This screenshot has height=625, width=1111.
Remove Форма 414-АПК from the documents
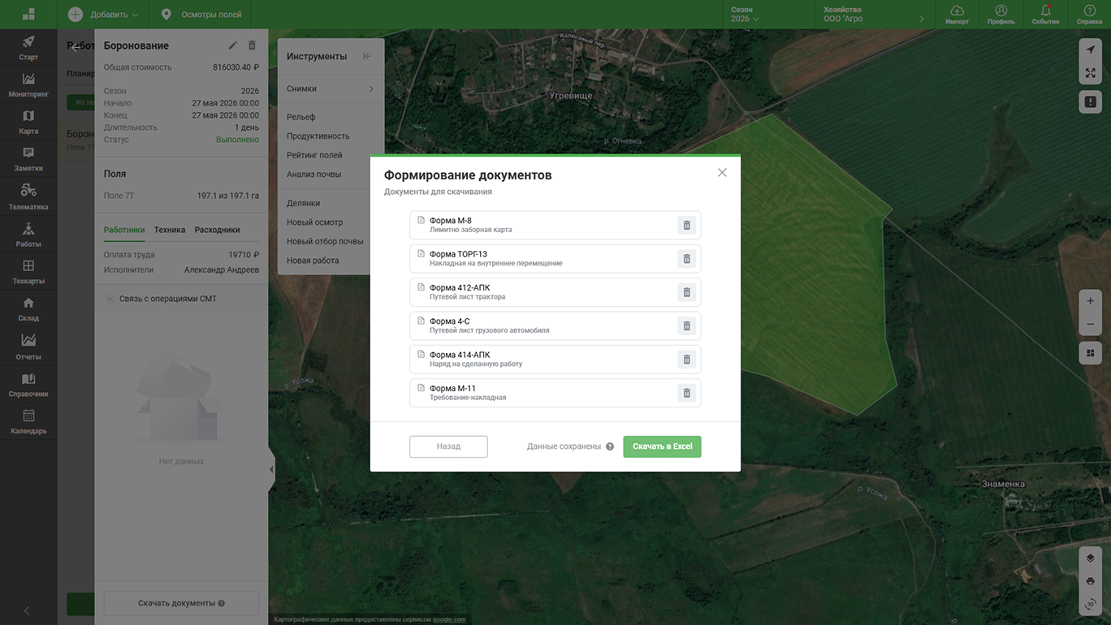[x=686, y=360]
